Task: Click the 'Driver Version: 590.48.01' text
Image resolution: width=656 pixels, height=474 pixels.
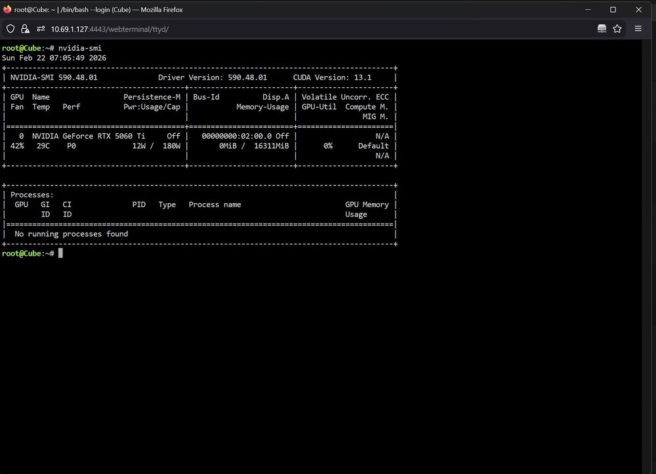Action: click(213, 77)
